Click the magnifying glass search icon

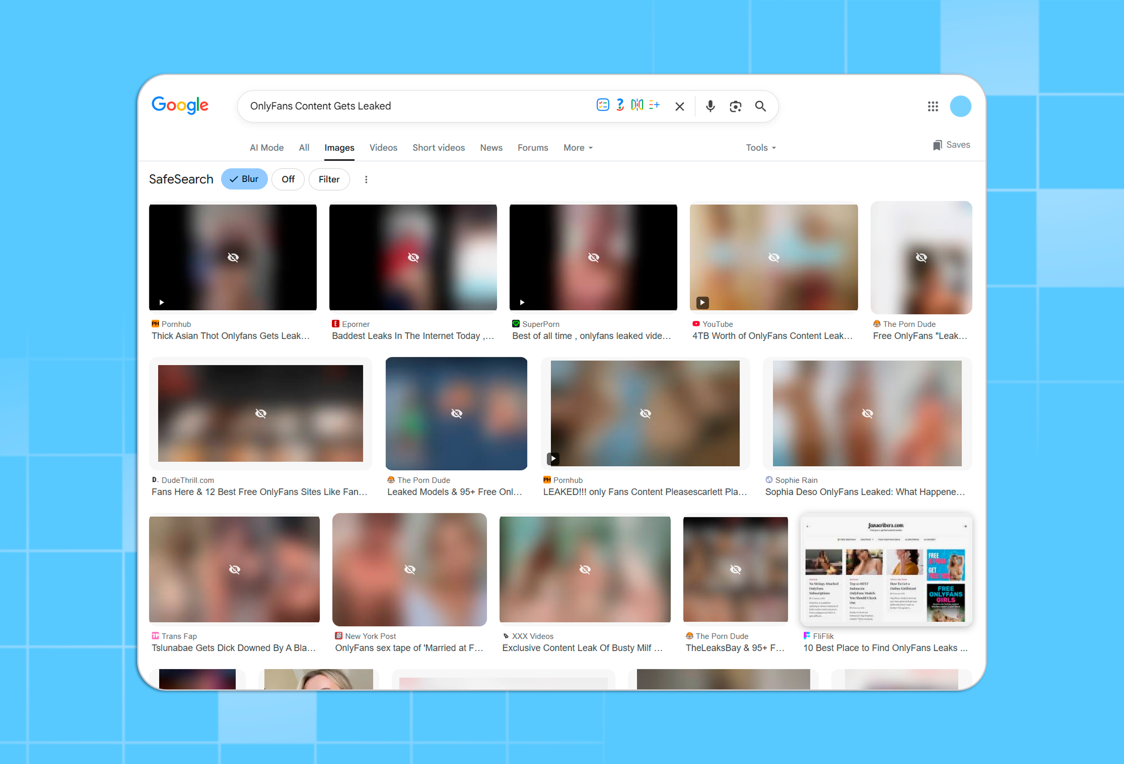tap(760, 107)
